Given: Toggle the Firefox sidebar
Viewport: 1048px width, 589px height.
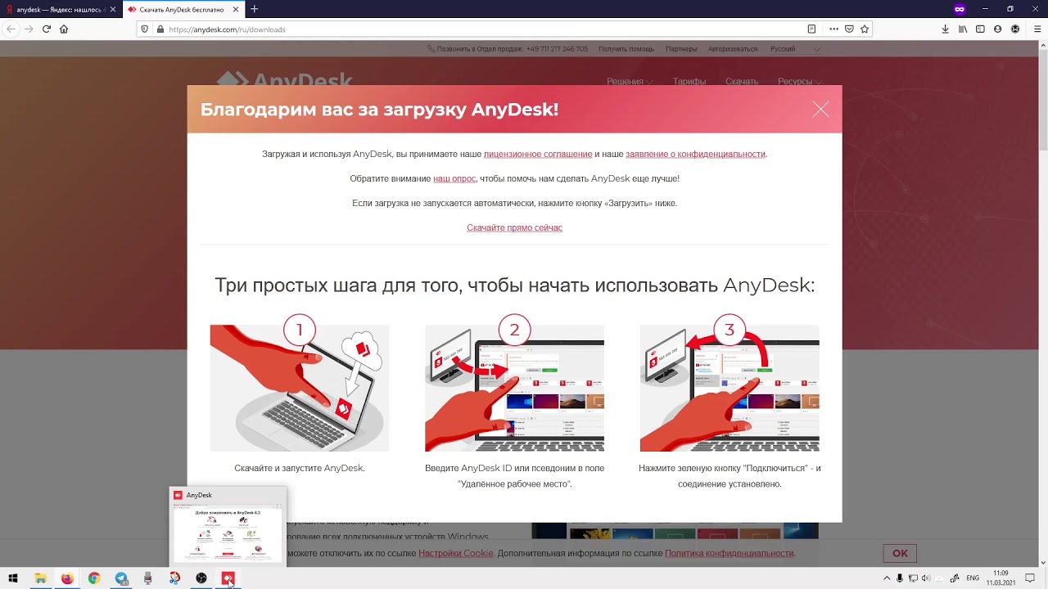Looking at the screenshot, I should (x=980, y=29).
